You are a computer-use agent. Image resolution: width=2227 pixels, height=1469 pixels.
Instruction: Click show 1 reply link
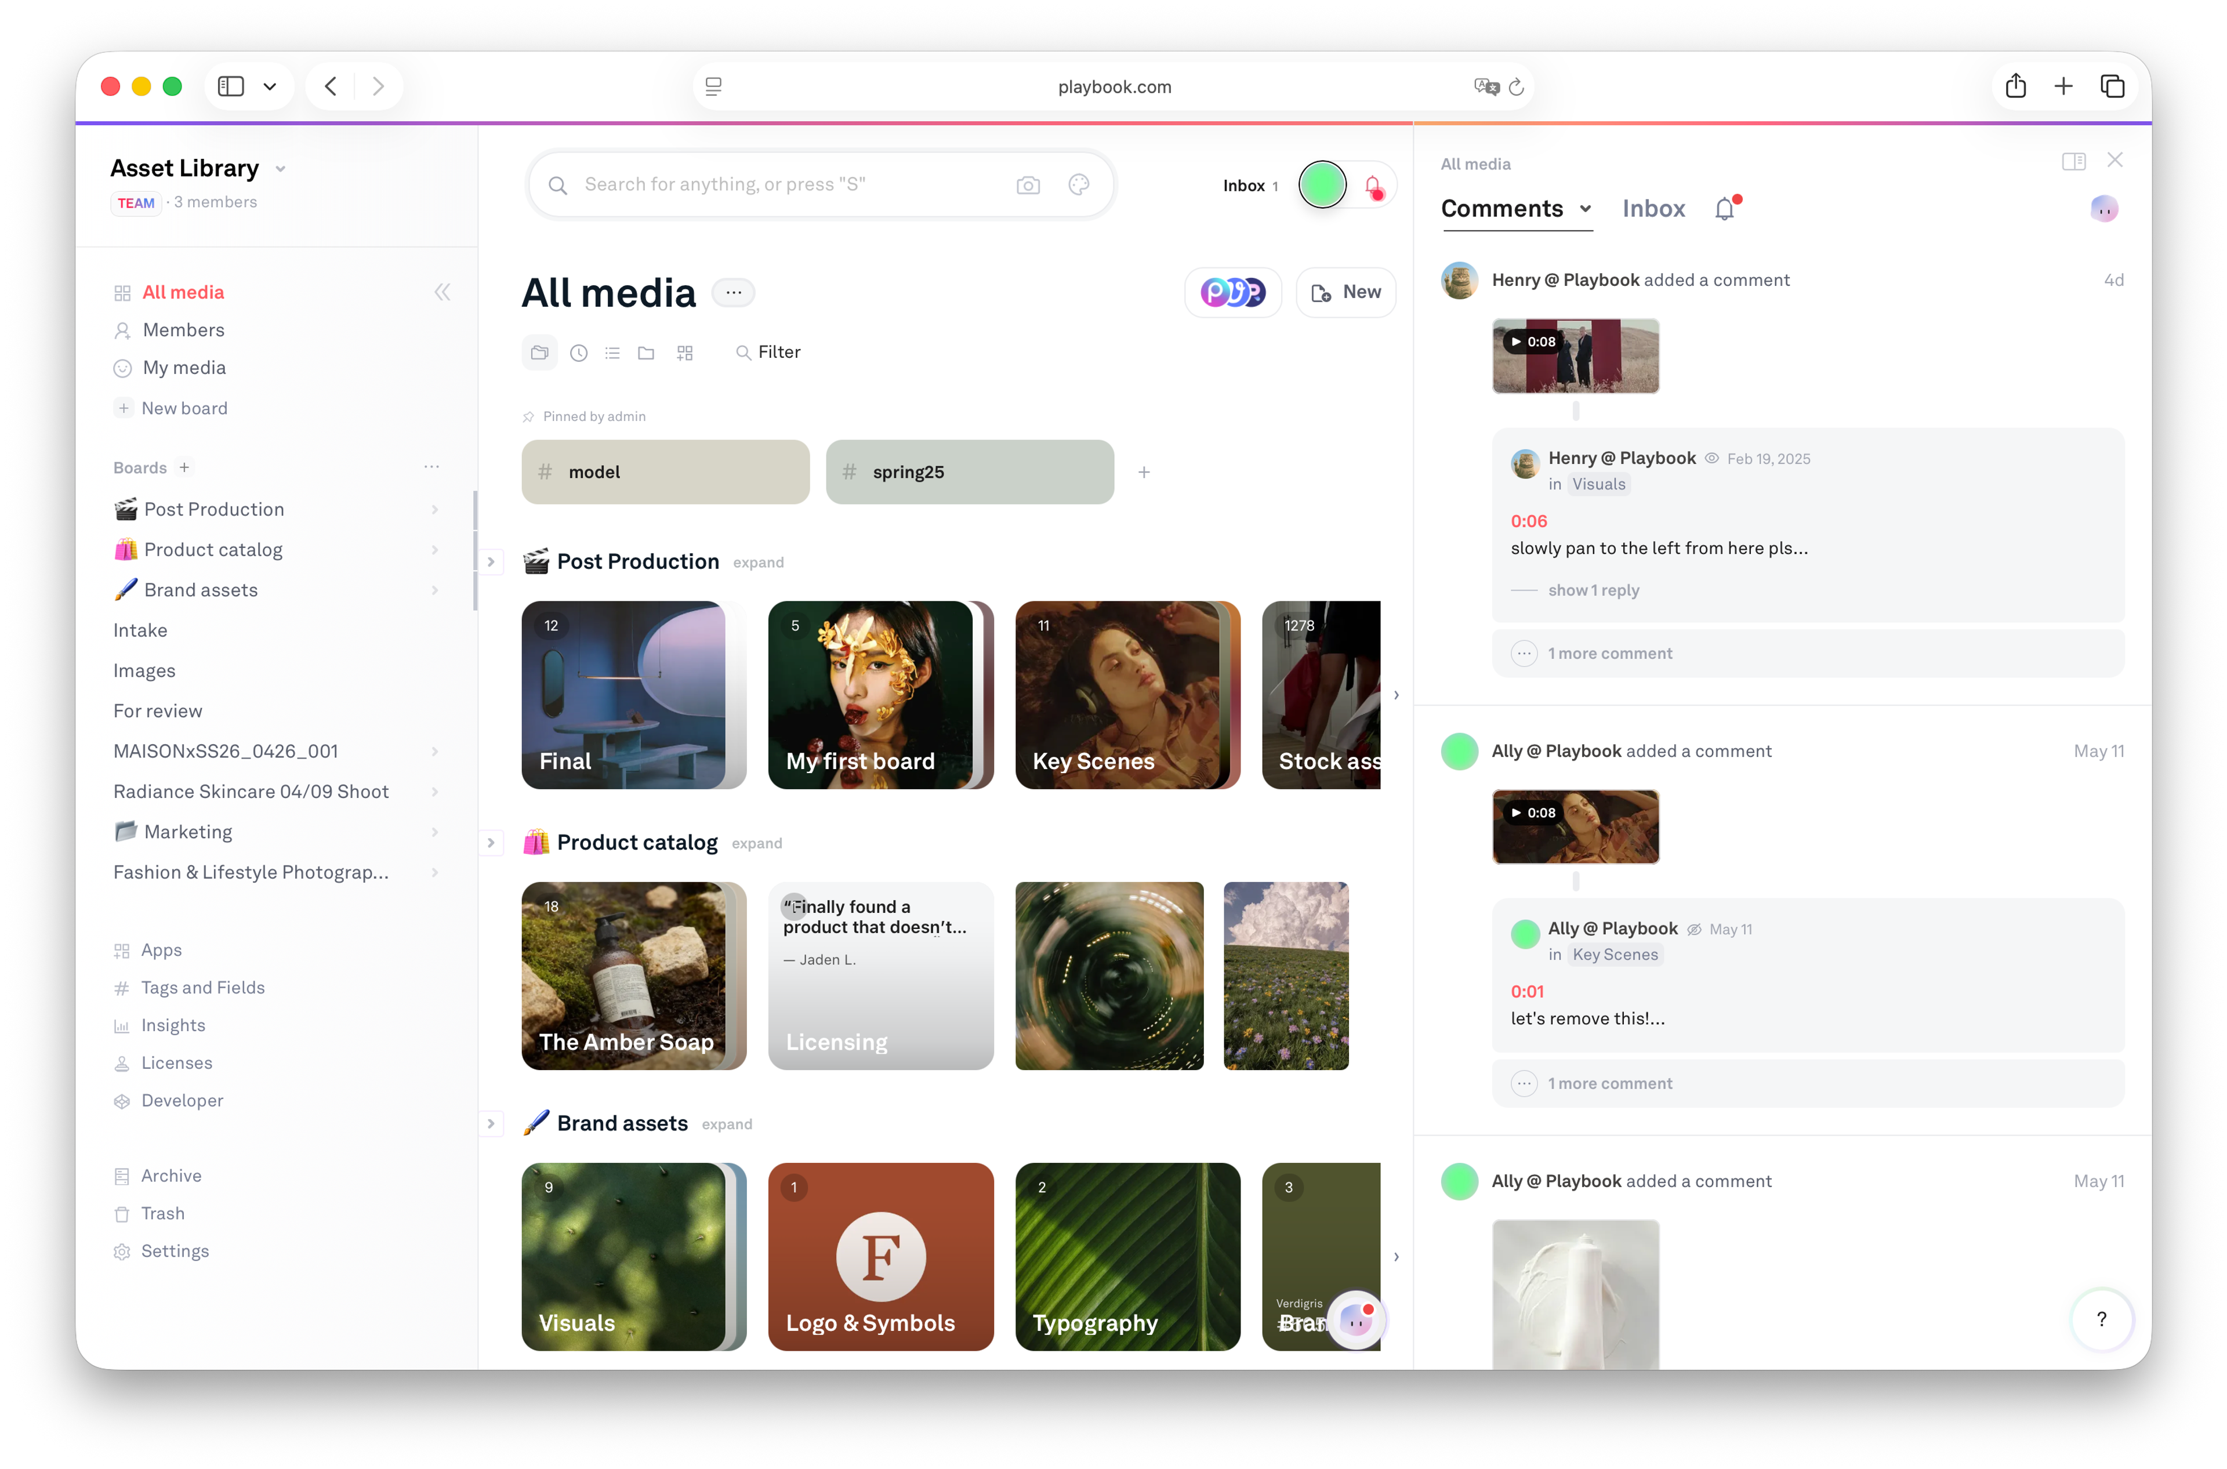1593,590
